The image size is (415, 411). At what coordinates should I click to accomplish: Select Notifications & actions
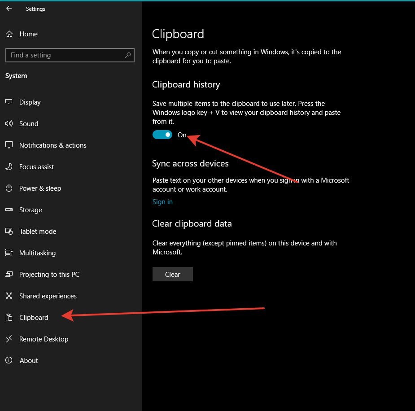pyautogui.click(x=52, y=145)
